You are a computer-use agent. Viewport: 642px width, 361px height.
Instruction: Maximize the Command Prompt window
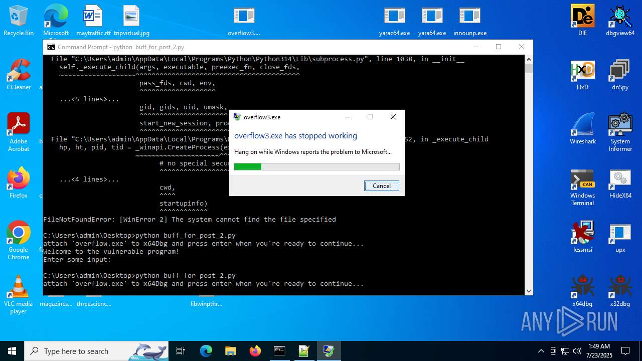[x=499, y=47]
